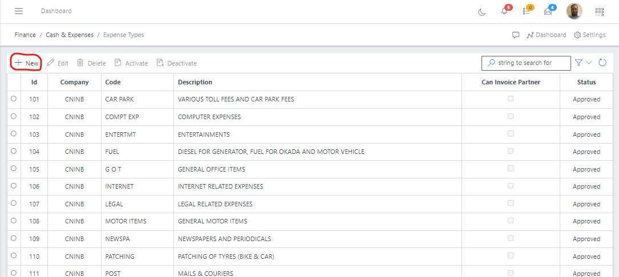Toggle Can Invoice Partner for COMPT EXP
Image resolution: width=619 pixels, height=277 pixels.
[511, 116]
